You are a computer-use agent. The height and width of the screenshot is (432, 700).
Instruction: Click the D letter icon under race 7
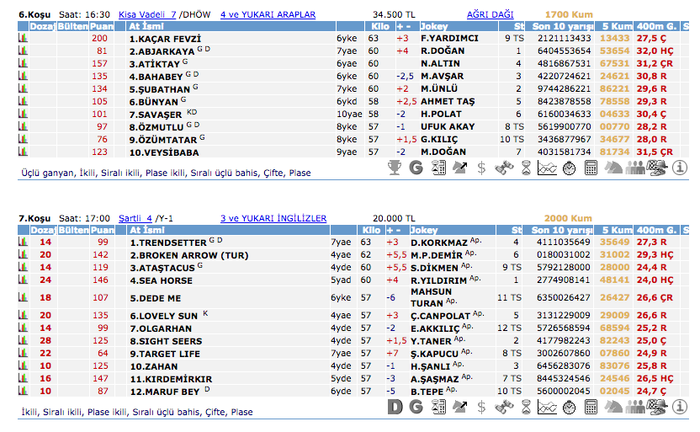[x=394, y=408]
